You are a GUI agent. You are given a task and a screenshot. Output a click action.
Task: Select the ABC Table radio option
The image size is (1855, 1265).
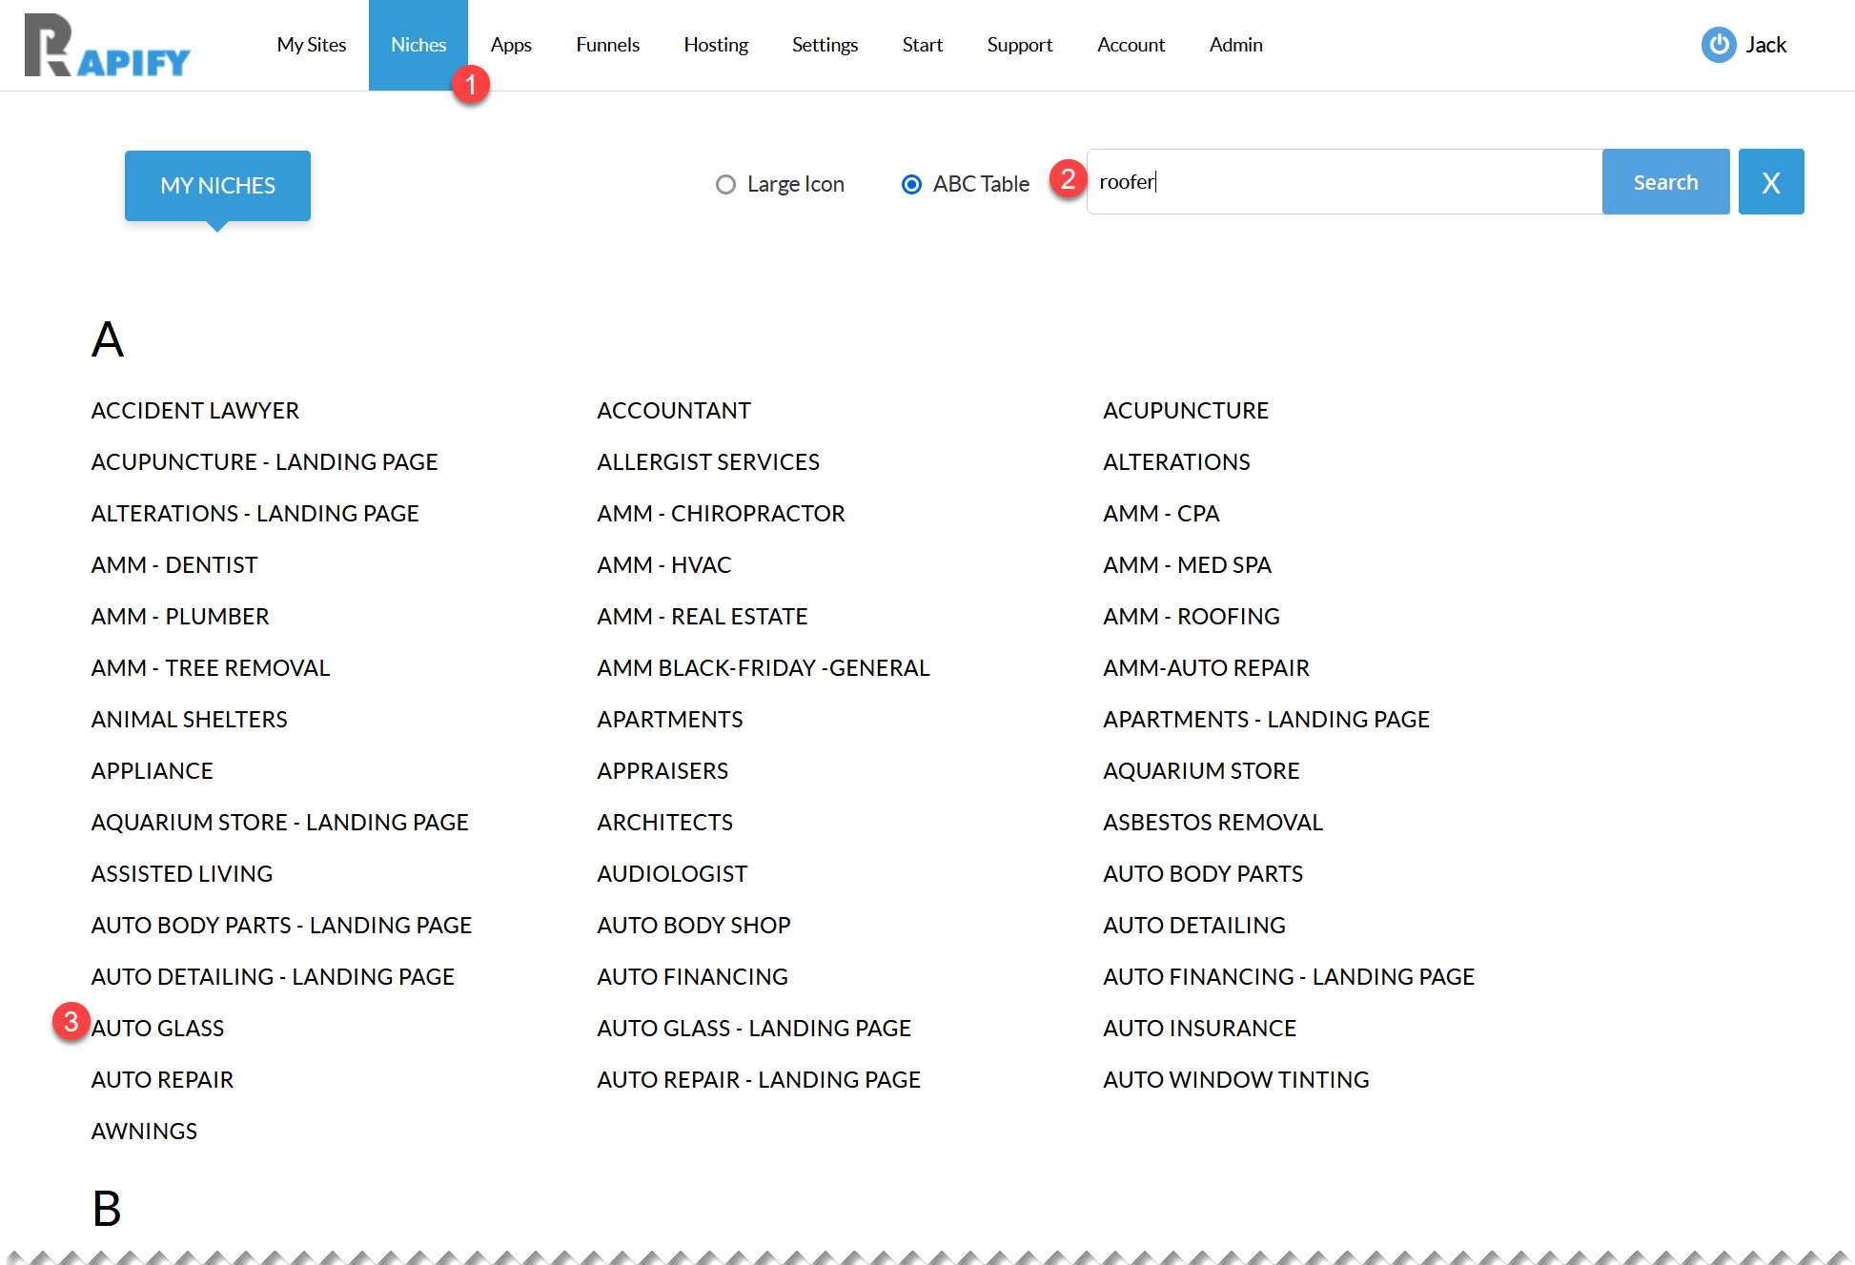(911, 184)
